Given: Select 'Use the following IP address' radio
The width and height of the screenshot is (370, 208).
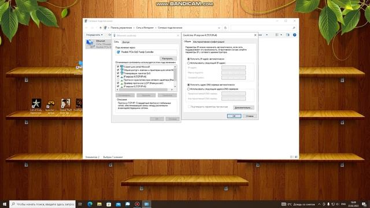Looking at the screenshot, I should pos(188,63).
